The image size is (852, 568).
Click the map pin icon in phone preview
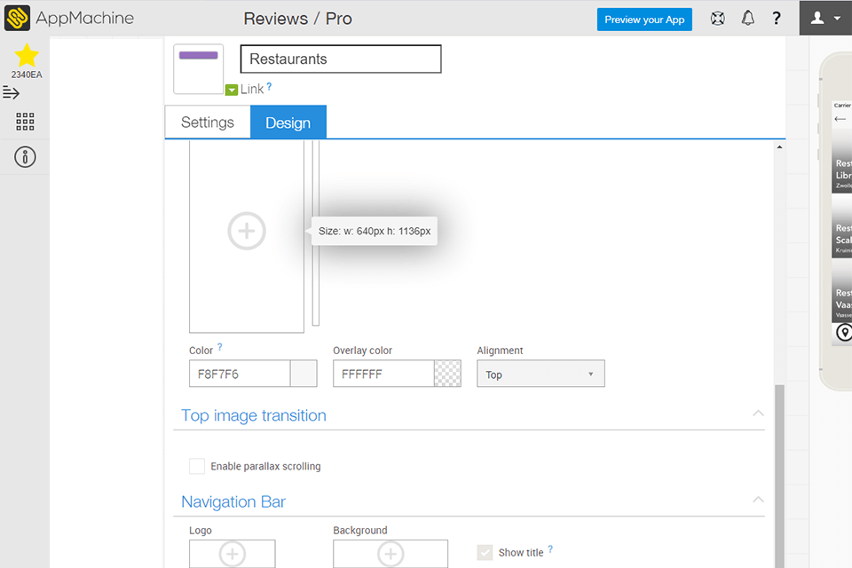(844, 332)
